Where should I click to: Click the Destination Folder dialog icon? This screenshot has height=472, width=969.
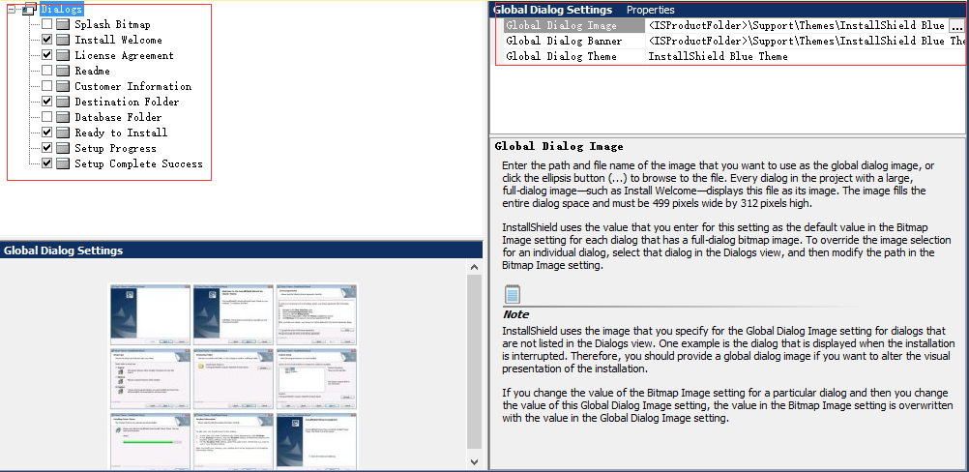coord(63,102)
